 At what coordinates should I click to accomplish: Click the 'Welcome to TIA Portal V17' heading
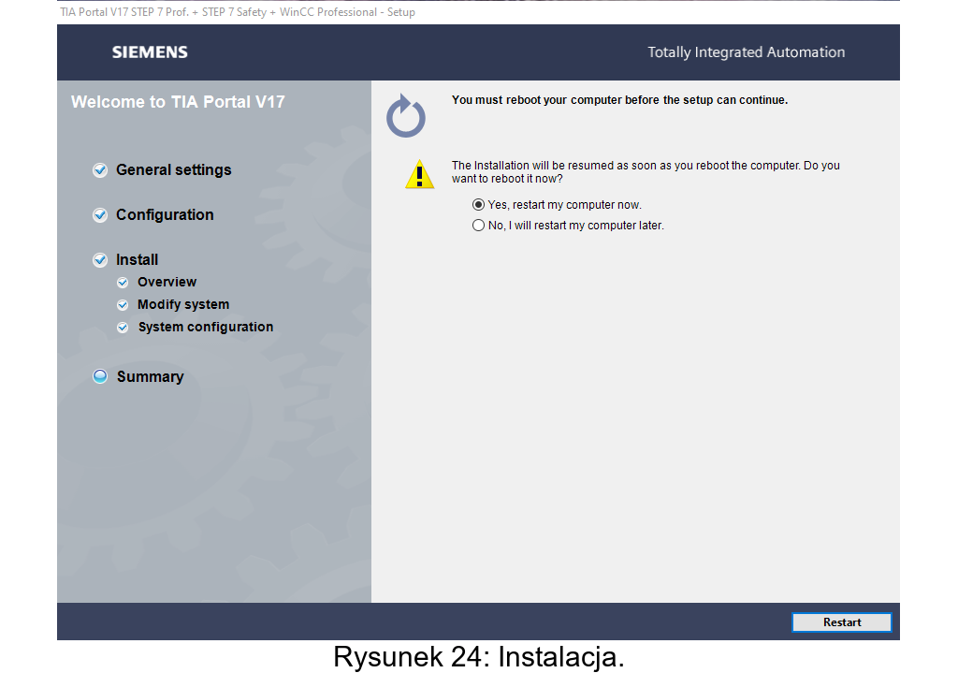(x=178, y=102)
